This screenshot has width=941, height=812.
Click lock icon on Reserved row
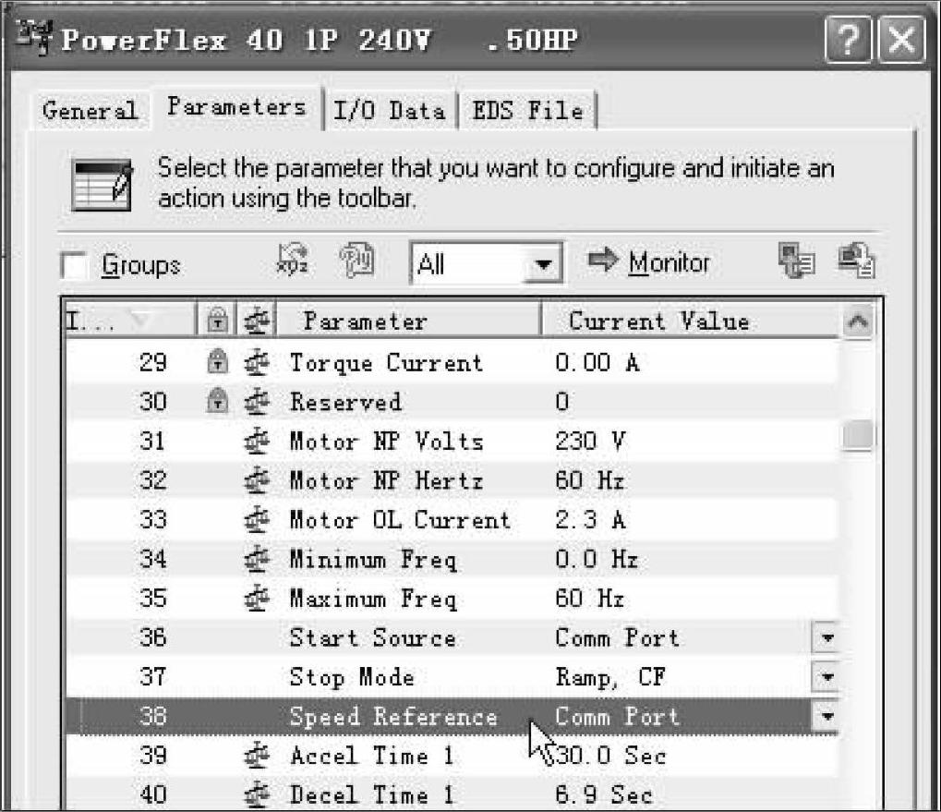tap(217, 401)
